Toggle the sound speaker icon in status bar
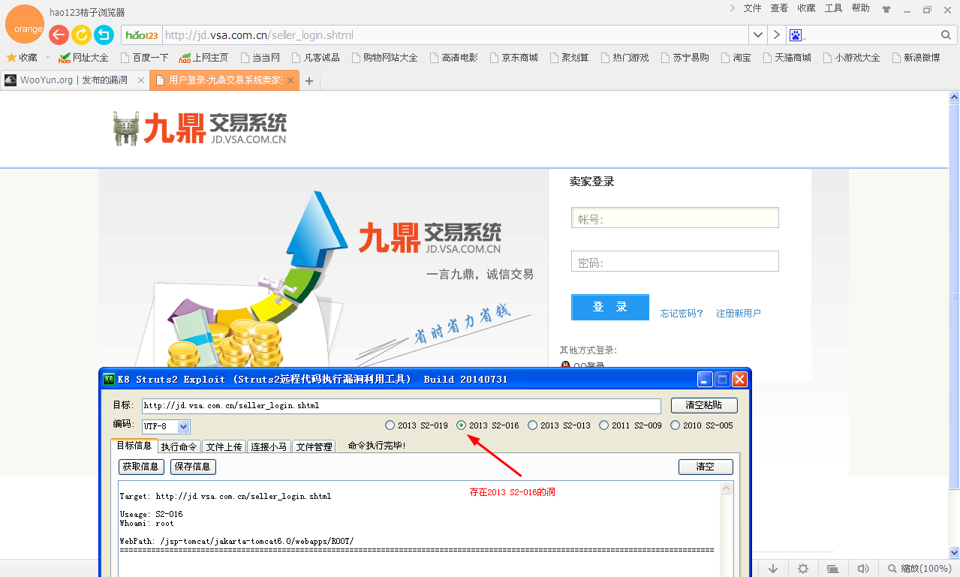This screenshot has width=960, height=577. 863,569
